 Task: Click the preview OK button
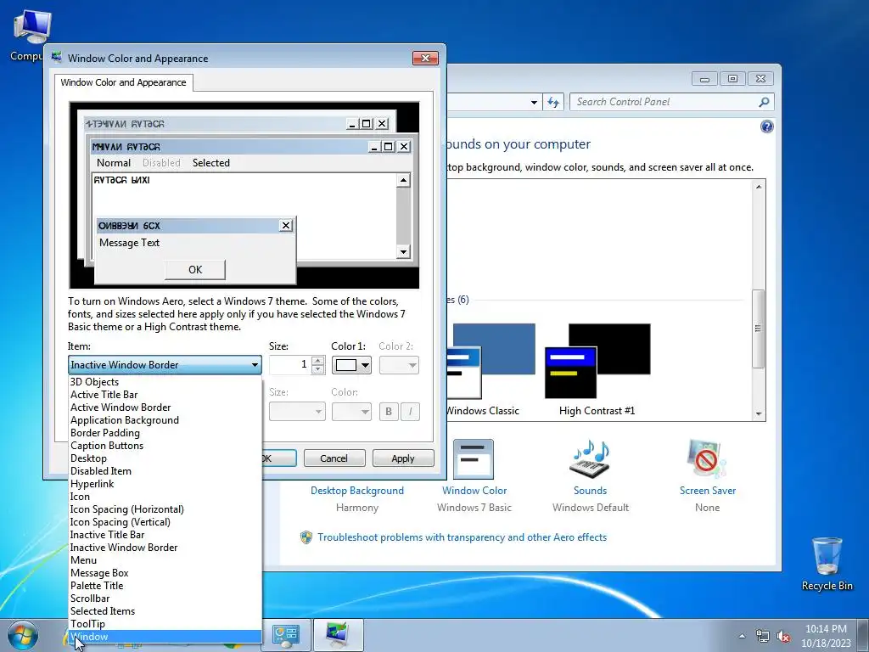(195, 269)
